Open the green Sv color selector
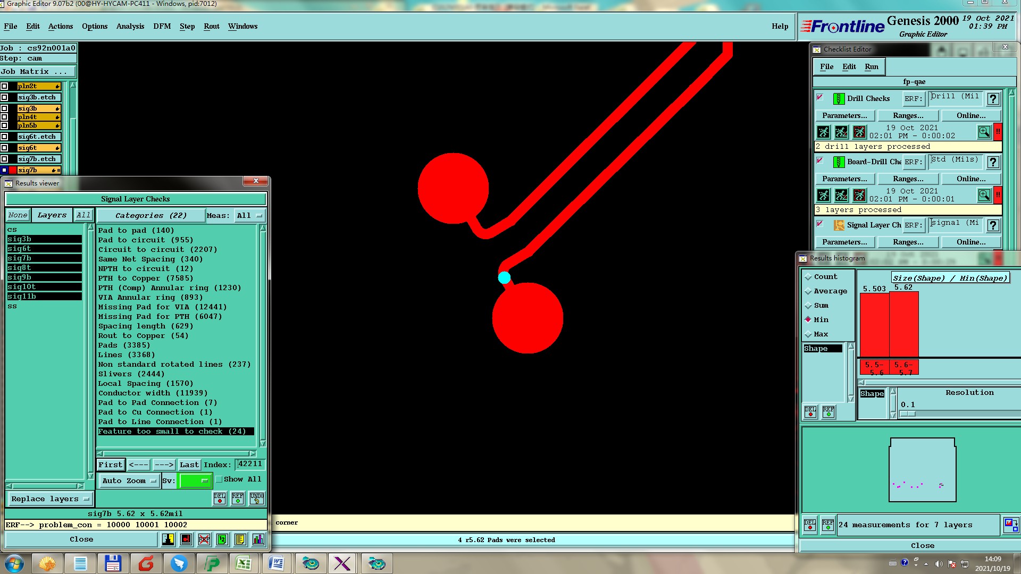Image resolution: width=1021 pixels, height=574 pixels. (x=195, y=481)
